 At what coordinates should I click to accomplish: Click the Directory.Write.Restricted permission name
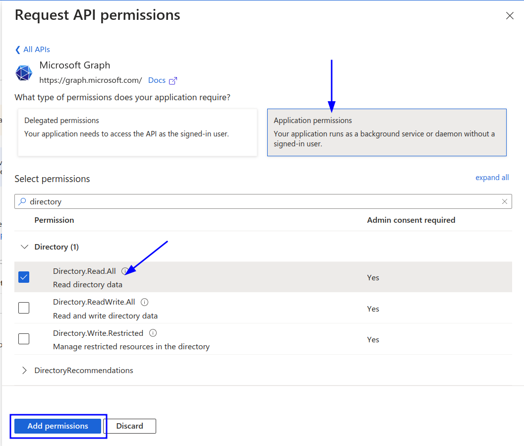(x=98, y=333)
